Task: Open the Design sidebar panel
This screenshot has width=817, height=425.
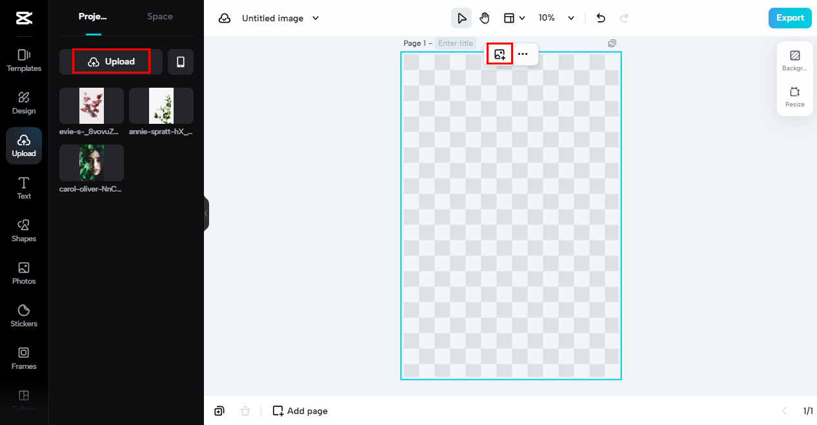Action: 24,103
